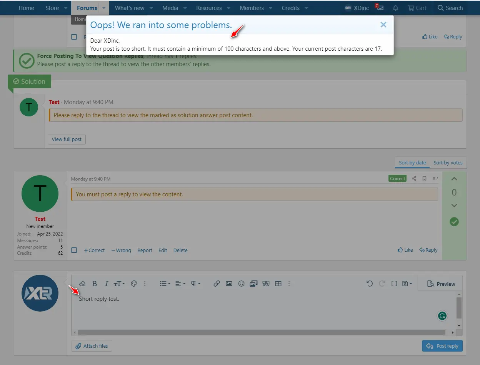Open the list type dropdown
The width and height of the screenshot is (480, 365).
165,284
